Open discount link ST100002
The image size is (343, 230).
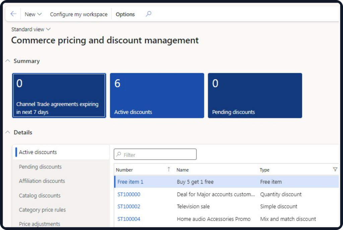pos(129,207)
